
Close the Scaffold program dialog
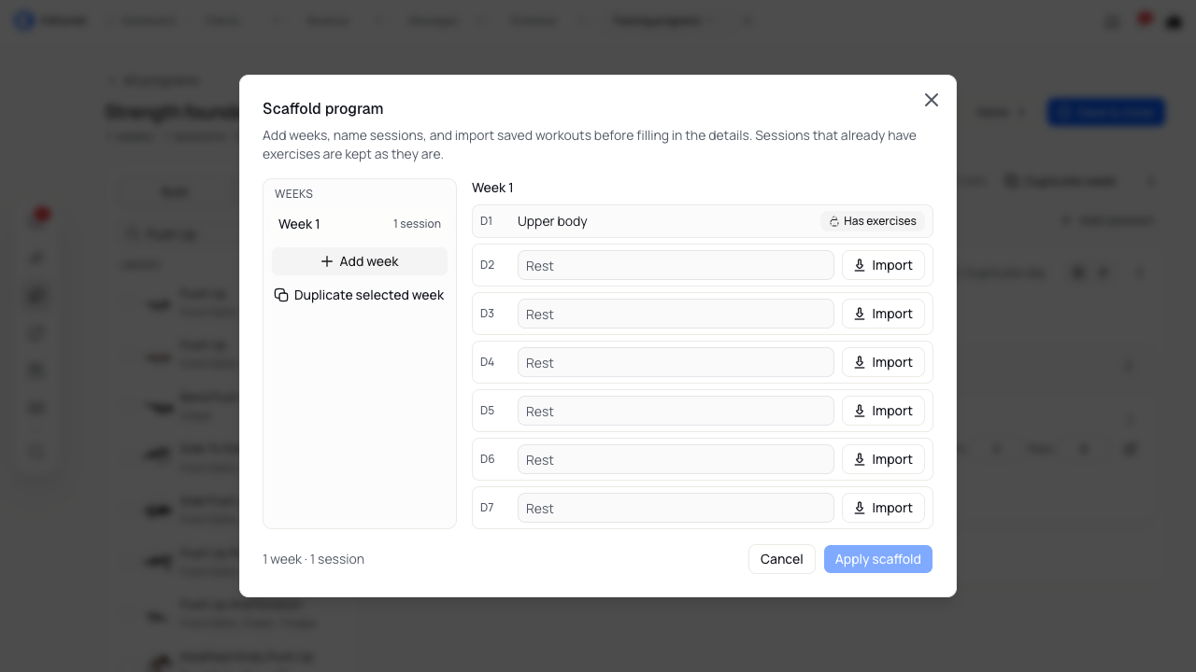[x=932, y=100]
